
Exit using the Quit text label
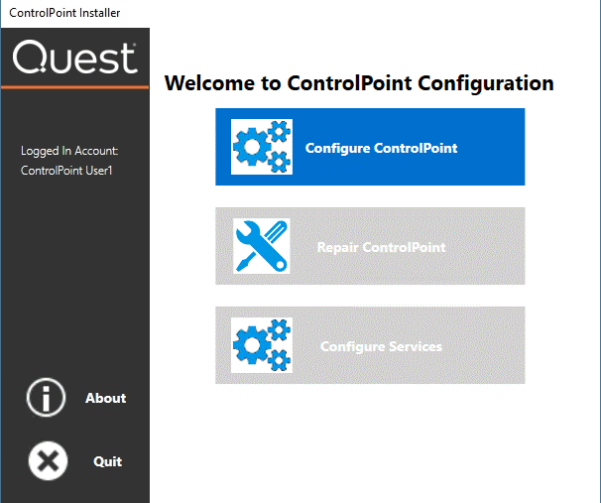(107, 461)
